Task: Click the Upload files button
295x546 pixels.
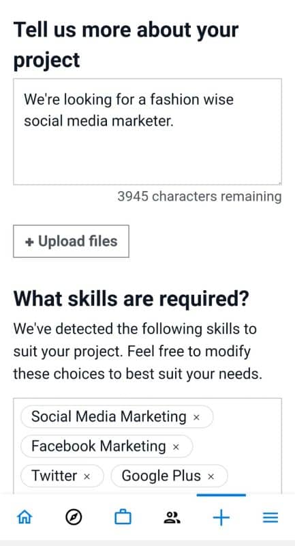Action: (72, 242)
